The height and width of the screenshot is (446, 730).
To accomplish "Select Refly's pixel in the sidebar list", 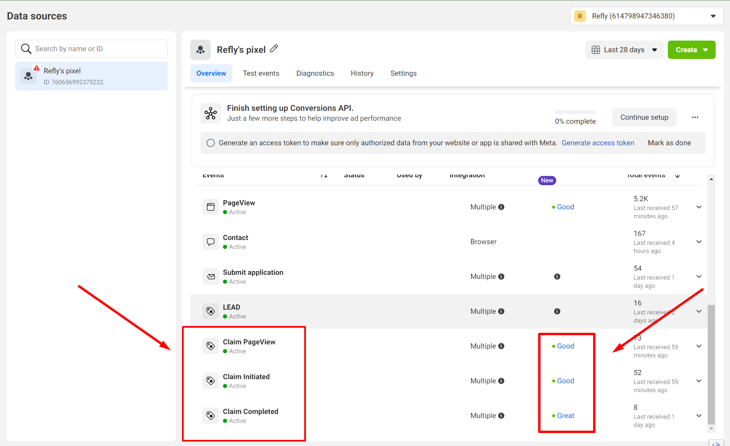I will pyautogui.click(x=91, y=76).
